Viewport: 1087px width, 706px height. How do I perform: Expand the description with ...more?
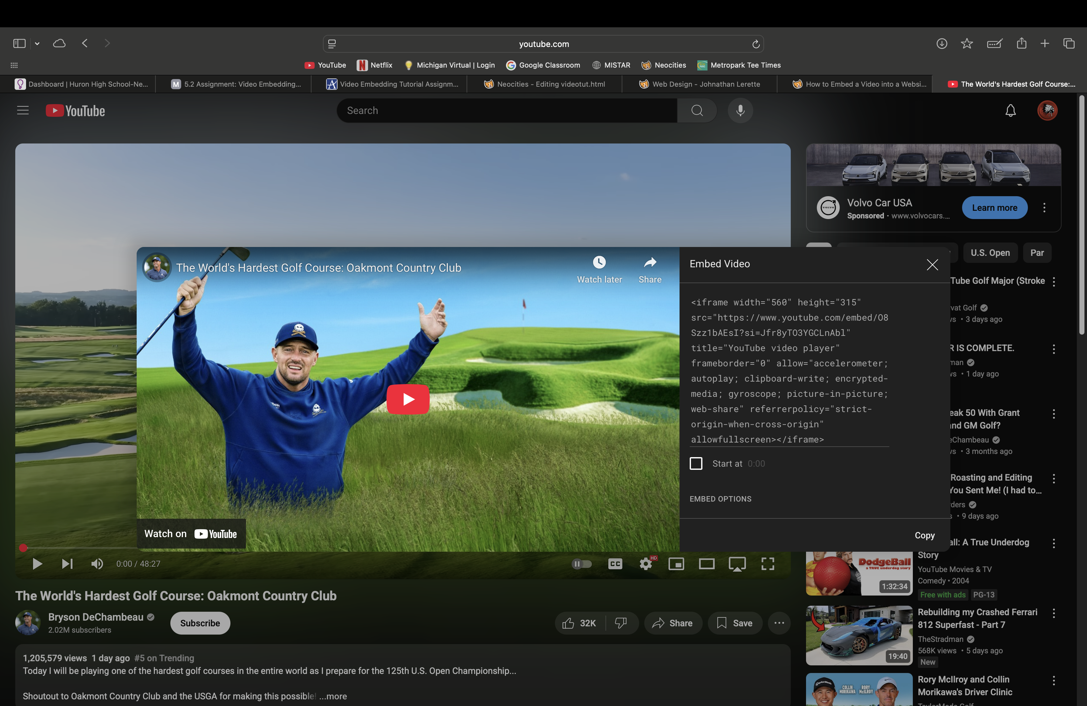pyautogui.click(x=333, y=696)
